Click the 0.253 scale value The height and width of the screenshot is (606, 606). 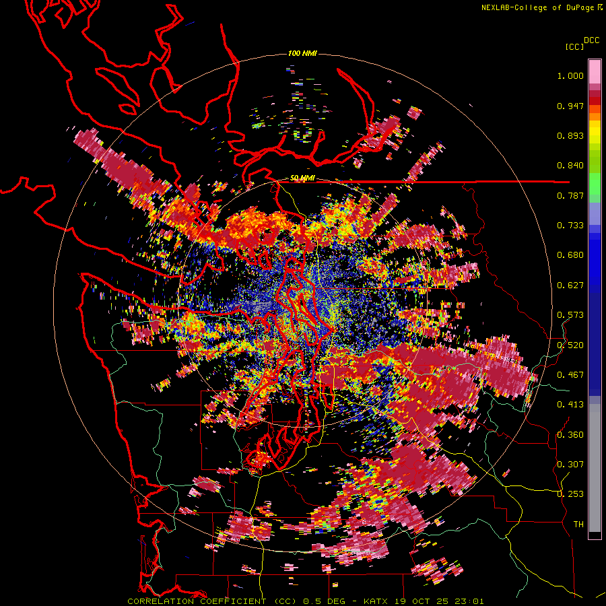[x=570, y=494]
